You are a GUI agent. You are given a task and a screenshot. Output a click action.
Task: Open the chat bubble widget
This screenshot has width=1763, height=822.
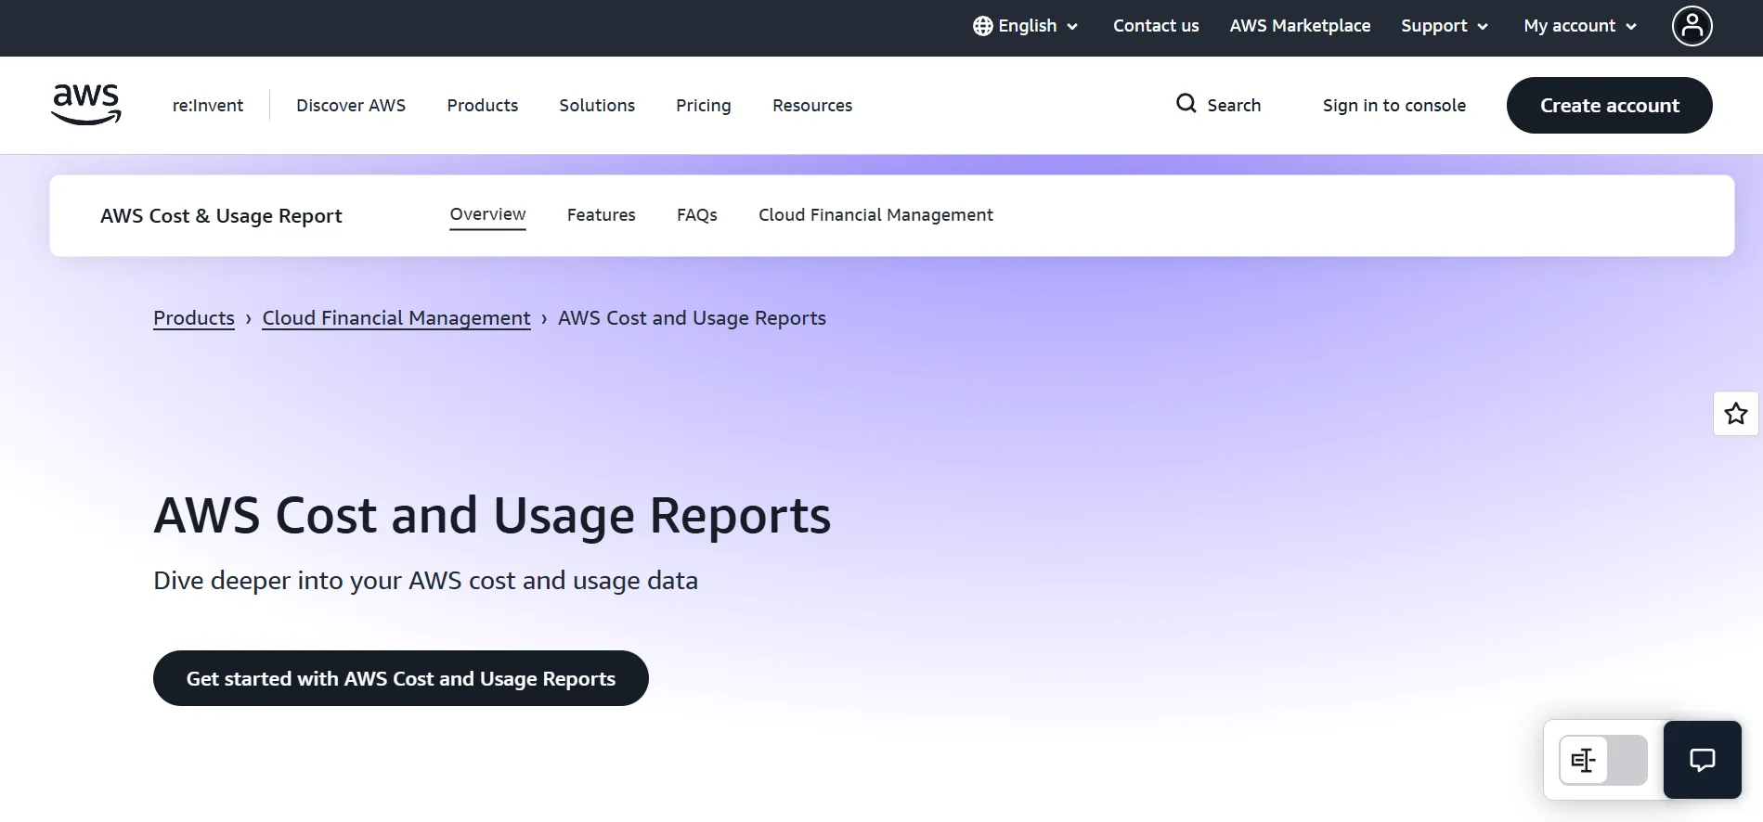pyautogui.click(x=1702, y=760)
